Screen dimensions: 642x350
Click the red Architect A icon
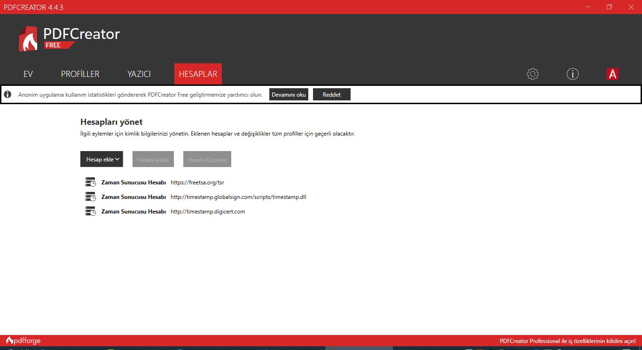coord(612,74)
